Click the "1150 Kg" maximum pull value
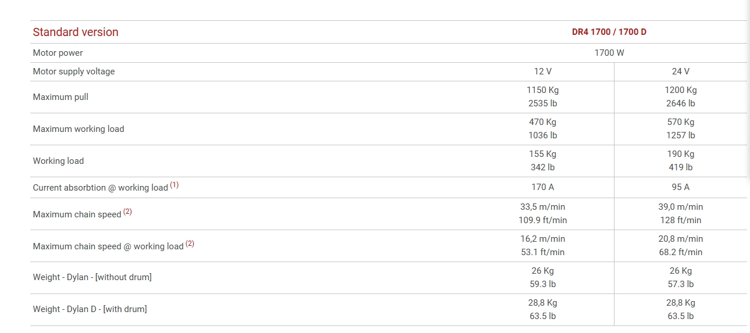This screenshot has height=333, width=750. pos(542,90)
